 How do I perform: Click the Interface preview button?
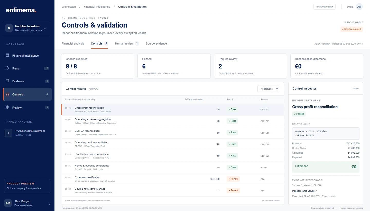(x=325, y=7)
